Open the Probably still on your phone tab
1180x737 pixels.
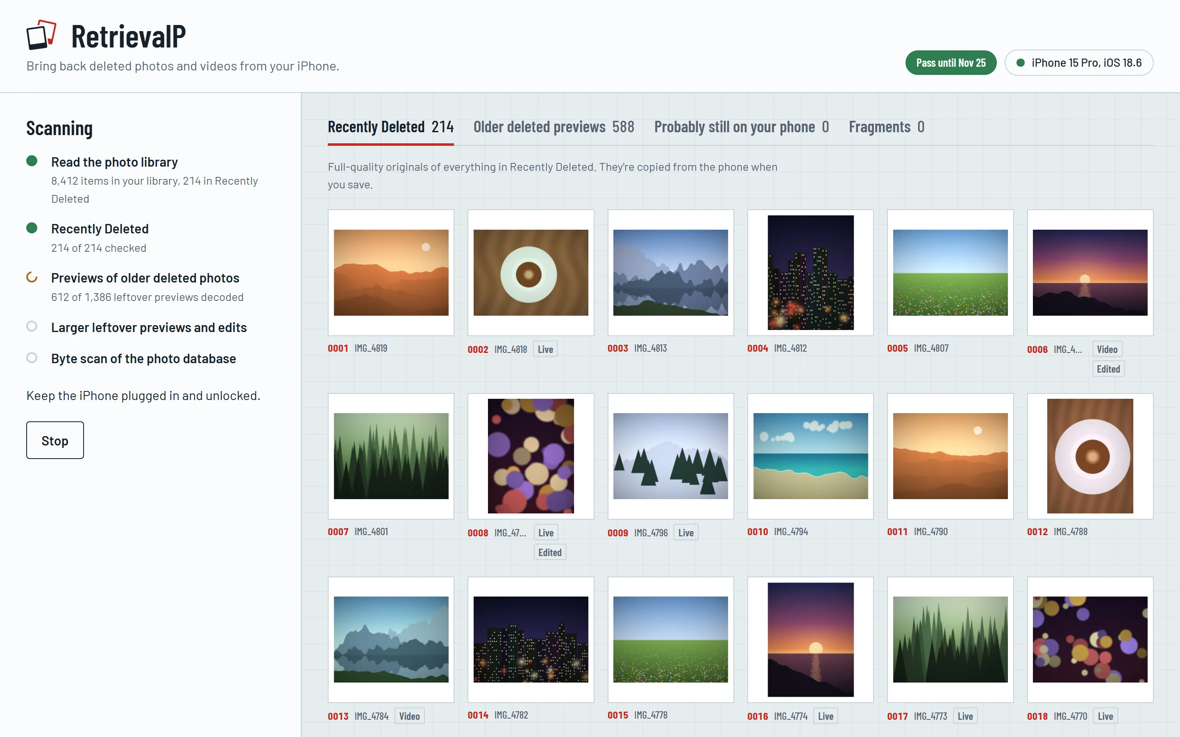pos(742,127)
